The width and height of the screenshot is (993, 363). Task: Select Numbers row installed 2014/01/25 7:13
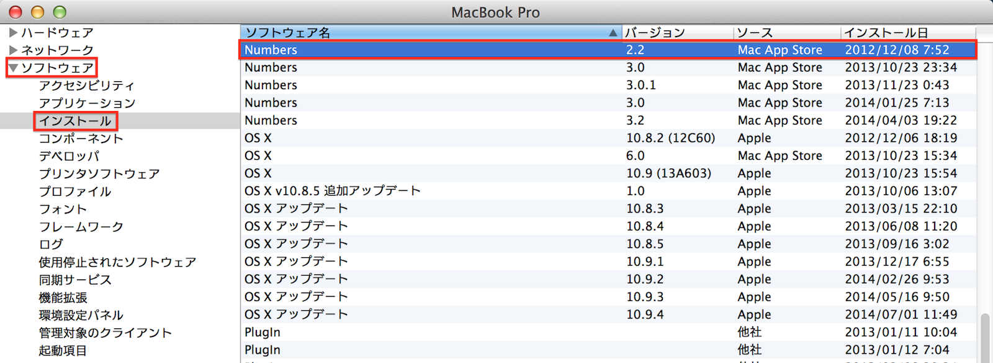tap(608, 103)
